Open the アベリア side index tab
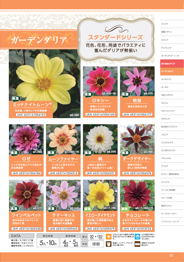The height and width of the screenshot is (262, 184). point(172,166)
